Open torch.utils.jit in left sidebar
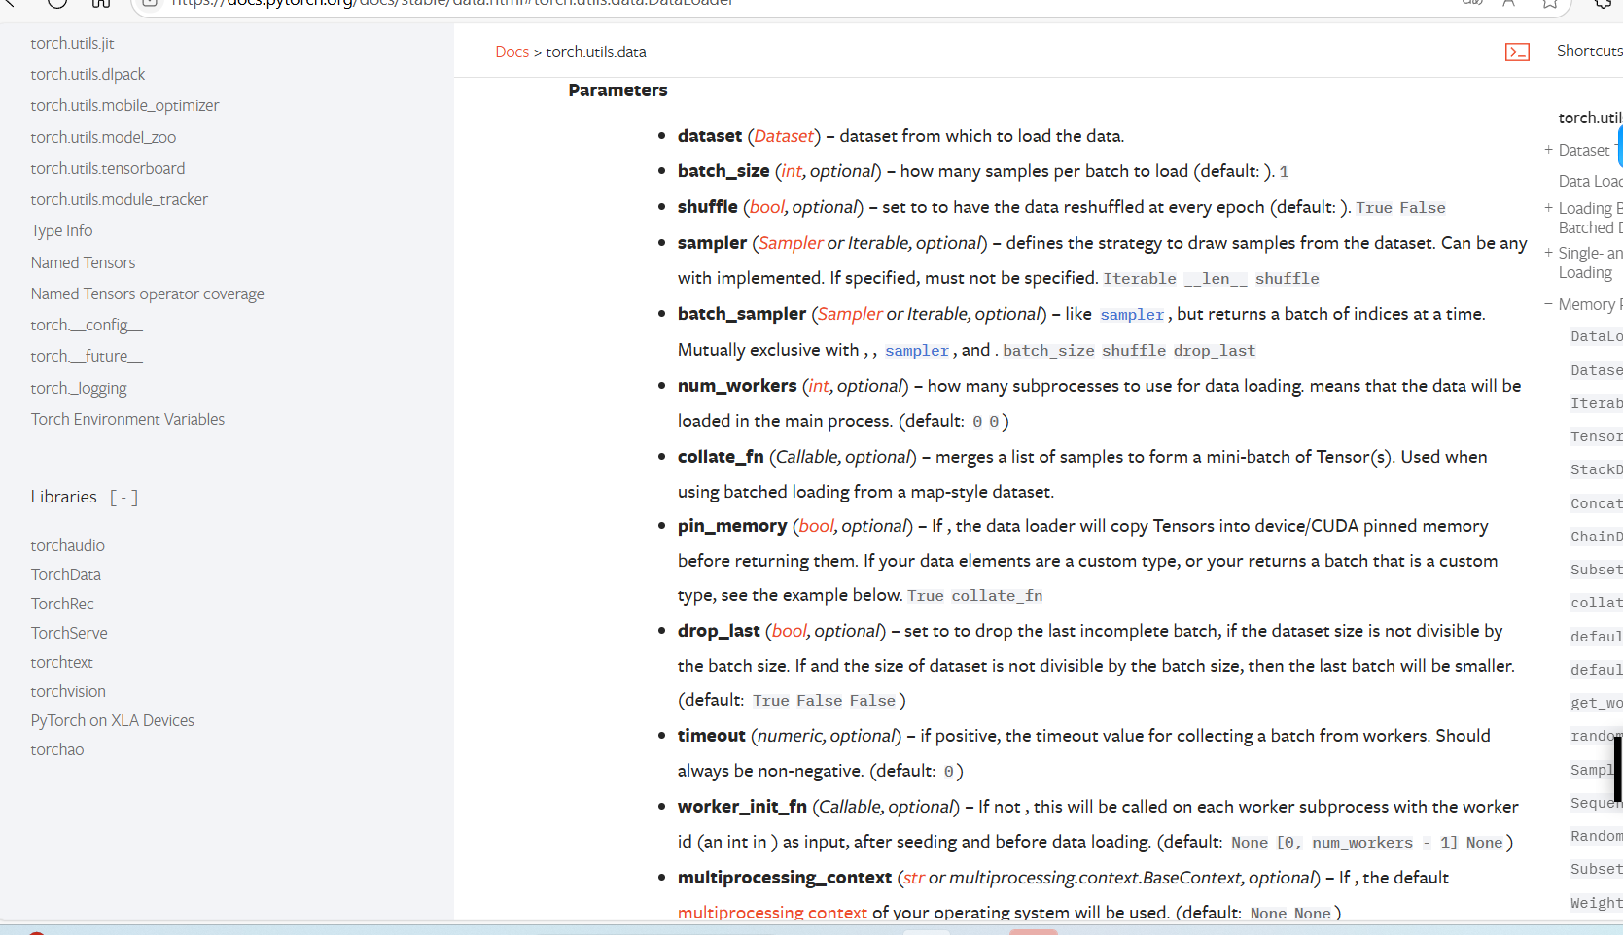This screenshot has width=1623, height=935. (72, 44)
